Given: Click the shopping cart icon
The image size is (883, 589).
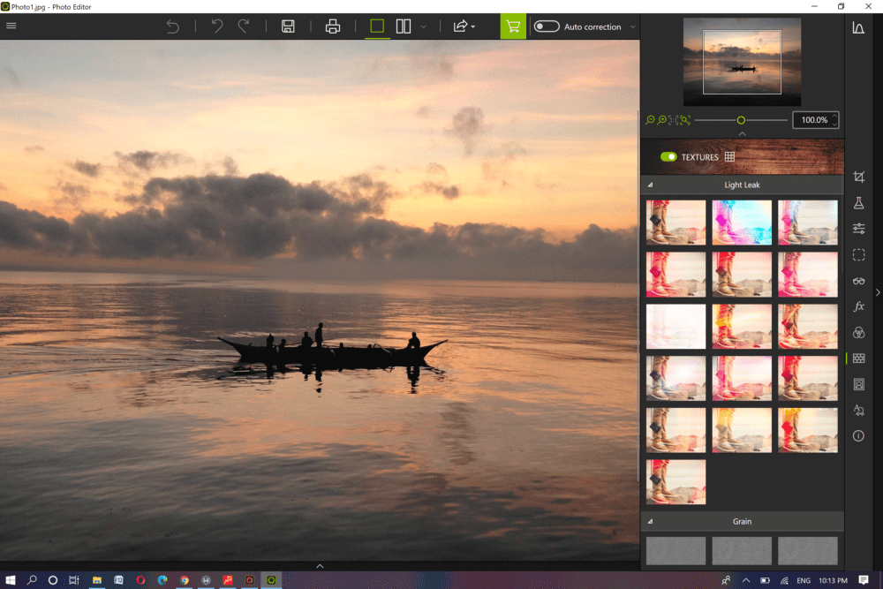Looking at the screenshot, I should click(x=513, y=26).
